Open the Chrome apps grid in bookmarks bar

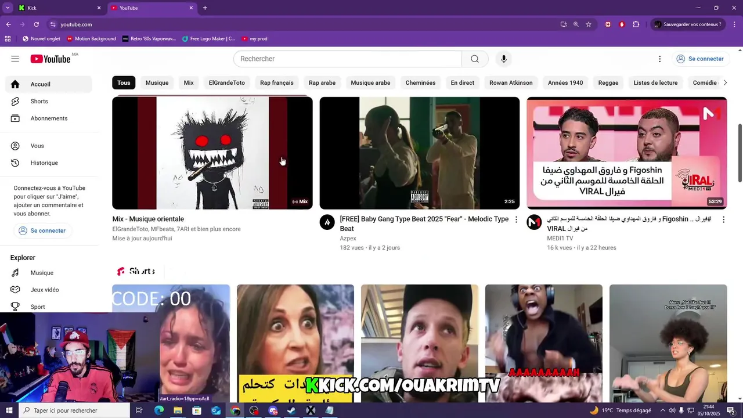click(8, 39)
